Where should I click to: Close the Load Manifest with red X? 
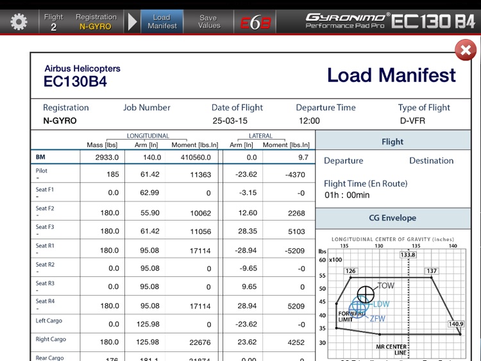(466, 50)
